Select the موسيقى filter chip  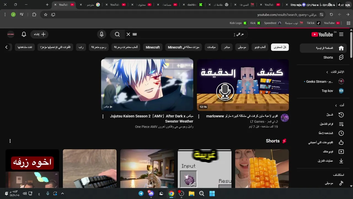coord(242,47)
